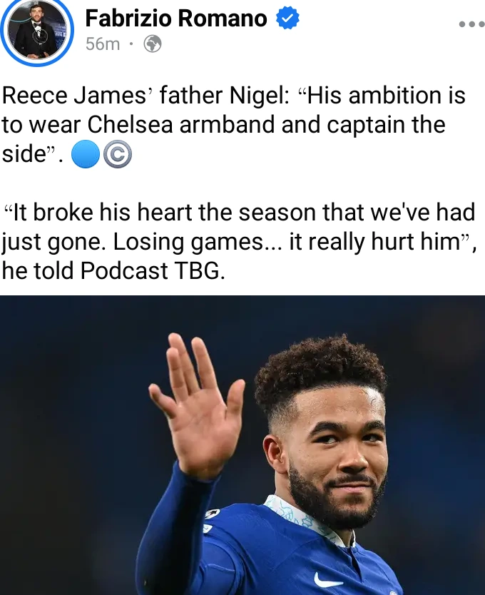Viewport: 485px width, 595px height.
Task: Click the blue circle emoji in the post
Action: coord(86,154)
